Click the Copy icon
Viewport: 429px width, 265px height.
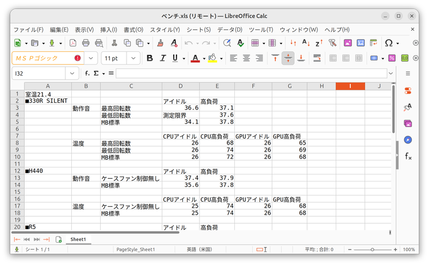pyautogui.click(x=127, y=43)
